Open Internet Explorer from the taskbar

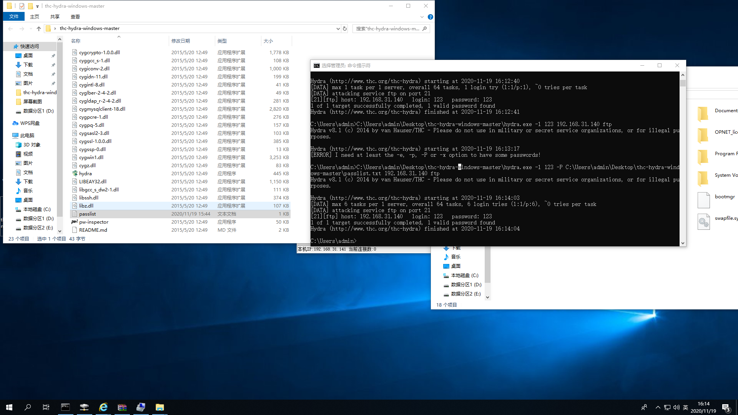(x=103, y=407)
